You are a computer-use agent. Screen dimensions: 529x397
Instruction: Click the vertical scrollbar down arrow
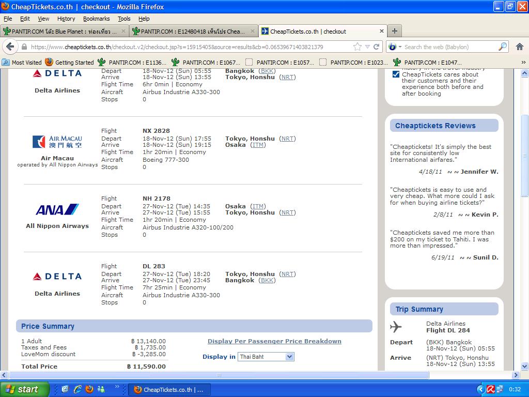point(524,367)
